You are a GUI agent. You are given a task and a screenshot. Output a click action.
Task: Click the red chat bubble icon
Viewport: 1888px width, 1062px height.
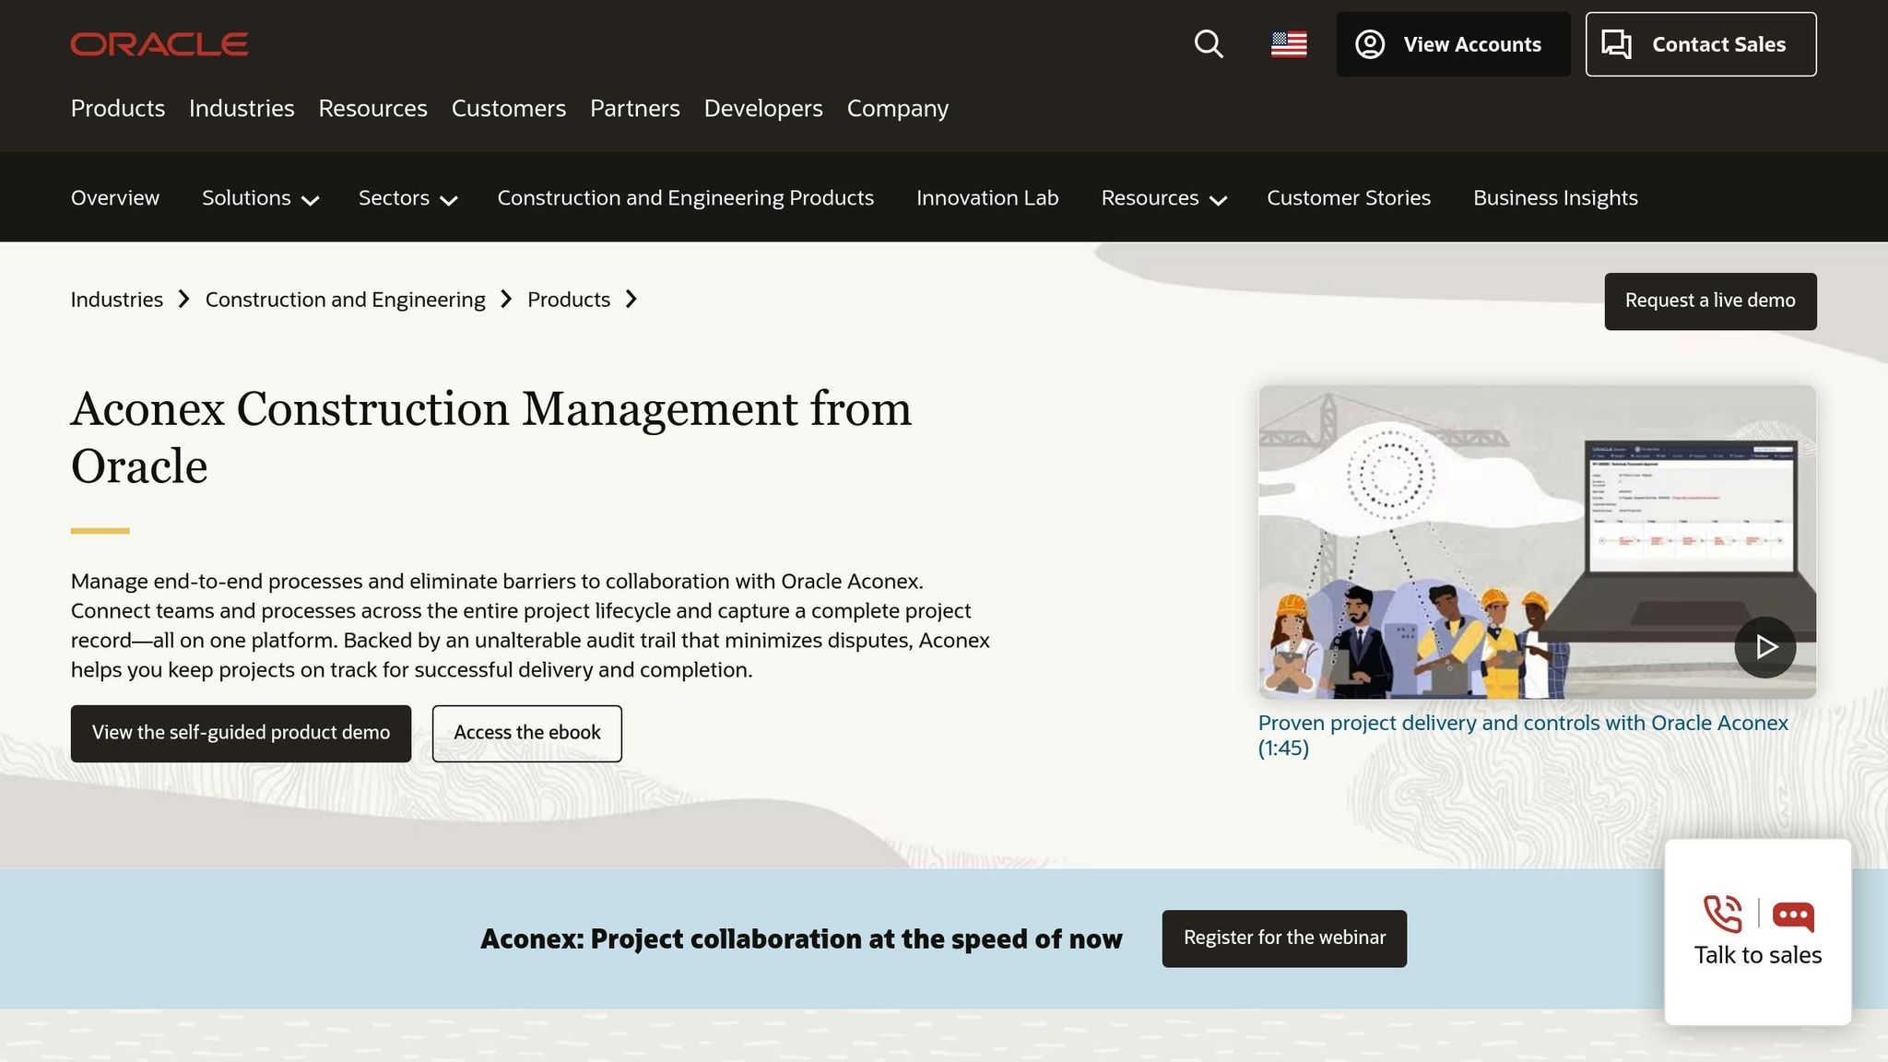[1793, 916]
